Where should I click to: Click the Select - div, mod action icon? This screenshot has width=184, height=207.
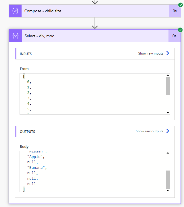(x=16, y=36)
